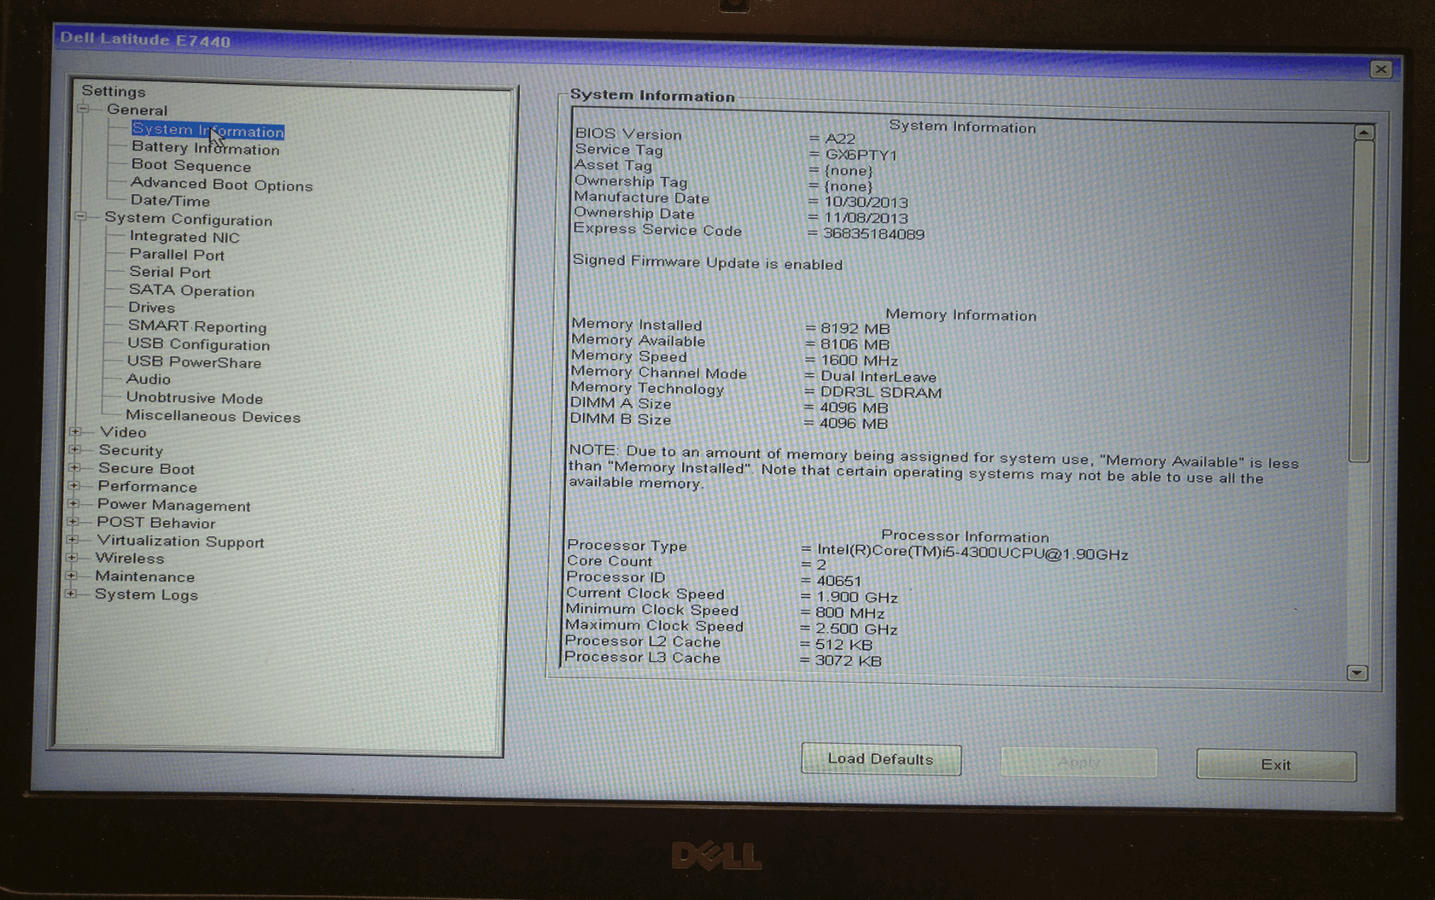
Task: Expand the Maintenance category
Action: coord(72,575)
